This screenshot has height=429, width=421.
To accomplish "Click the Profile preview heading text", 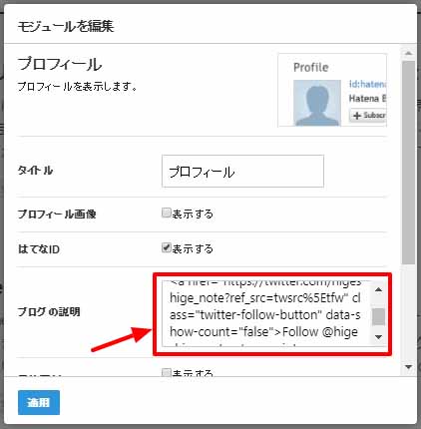I will point(311,67).
